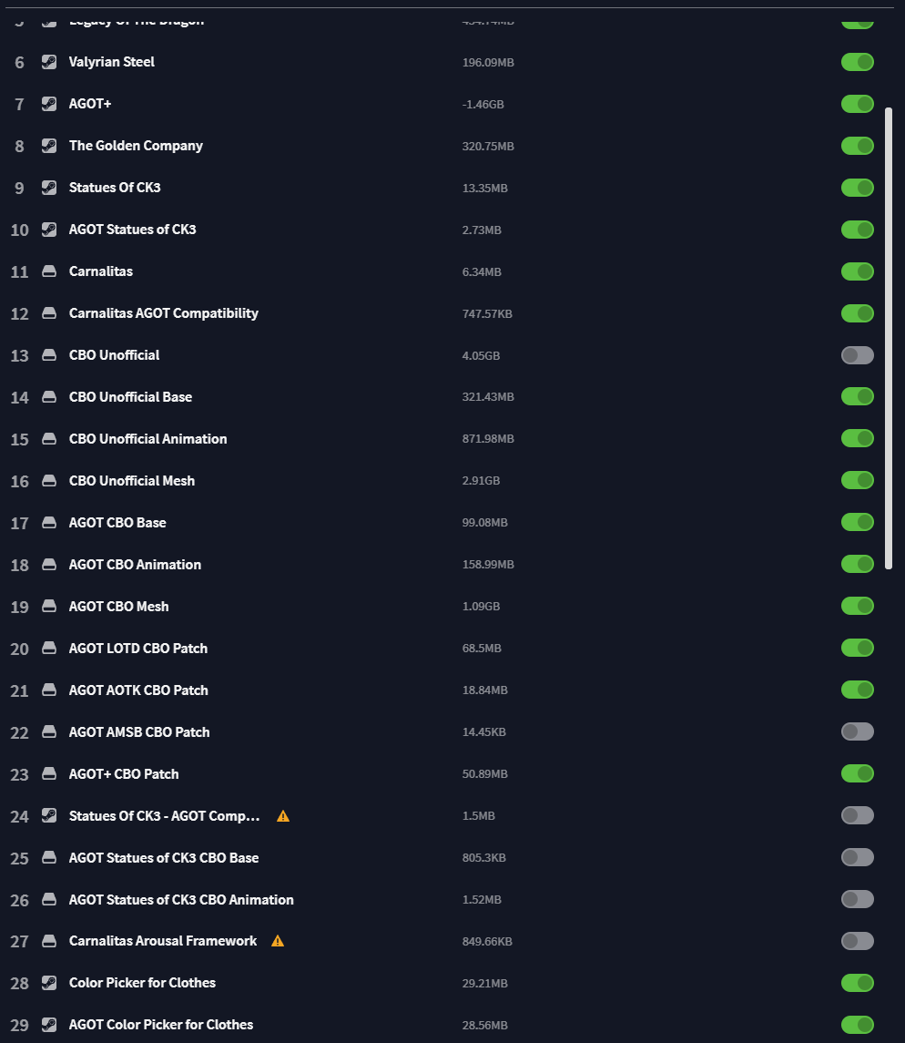Turn off the AGOT+ CBO Patch toggle
The image size is (905, 1043).
click(857, 773)
